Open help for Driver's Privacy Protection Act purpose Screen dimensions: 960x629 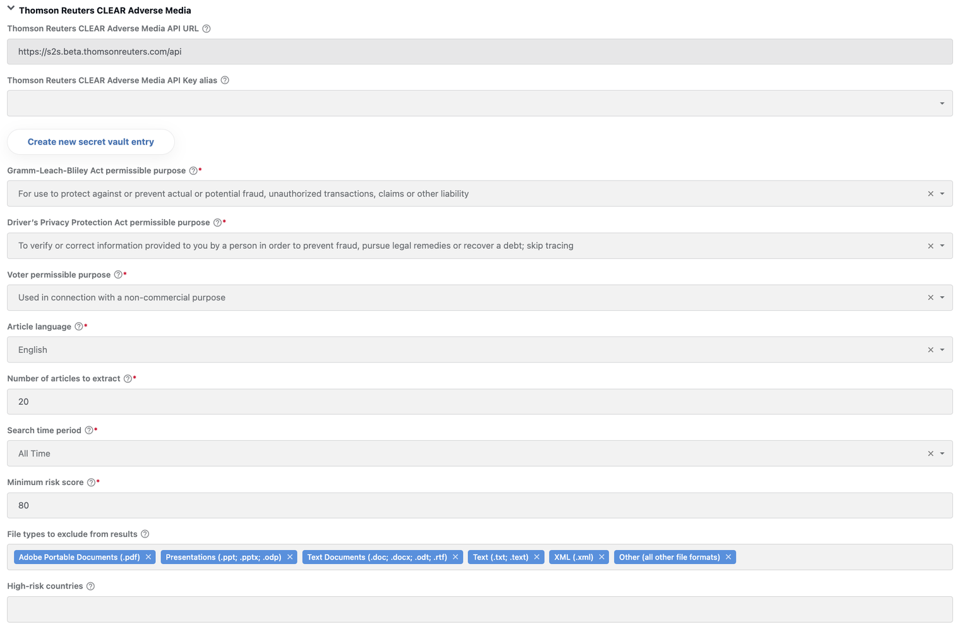(217, 222)
